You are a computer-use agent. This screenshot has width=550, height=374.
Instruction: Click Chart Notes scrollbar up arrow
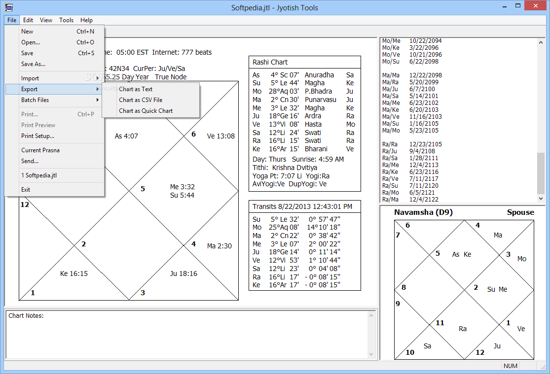(371, 315)
